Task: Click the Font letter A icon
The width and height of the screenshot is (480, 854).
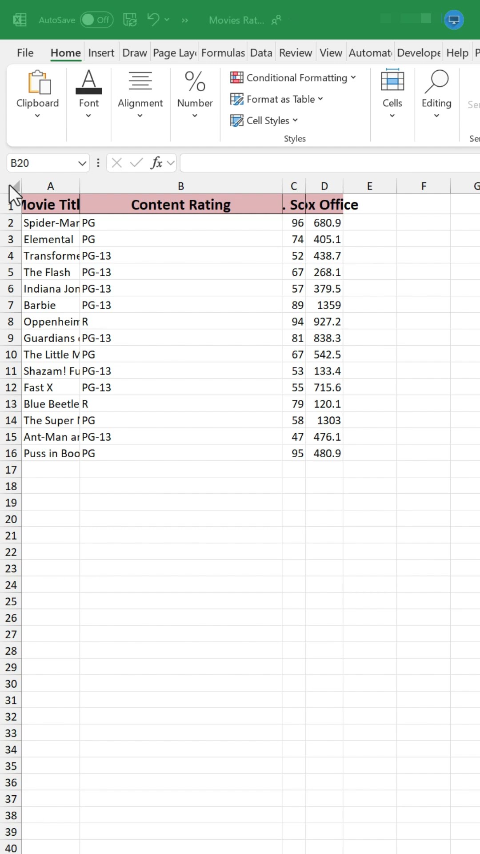Action: 89,82
